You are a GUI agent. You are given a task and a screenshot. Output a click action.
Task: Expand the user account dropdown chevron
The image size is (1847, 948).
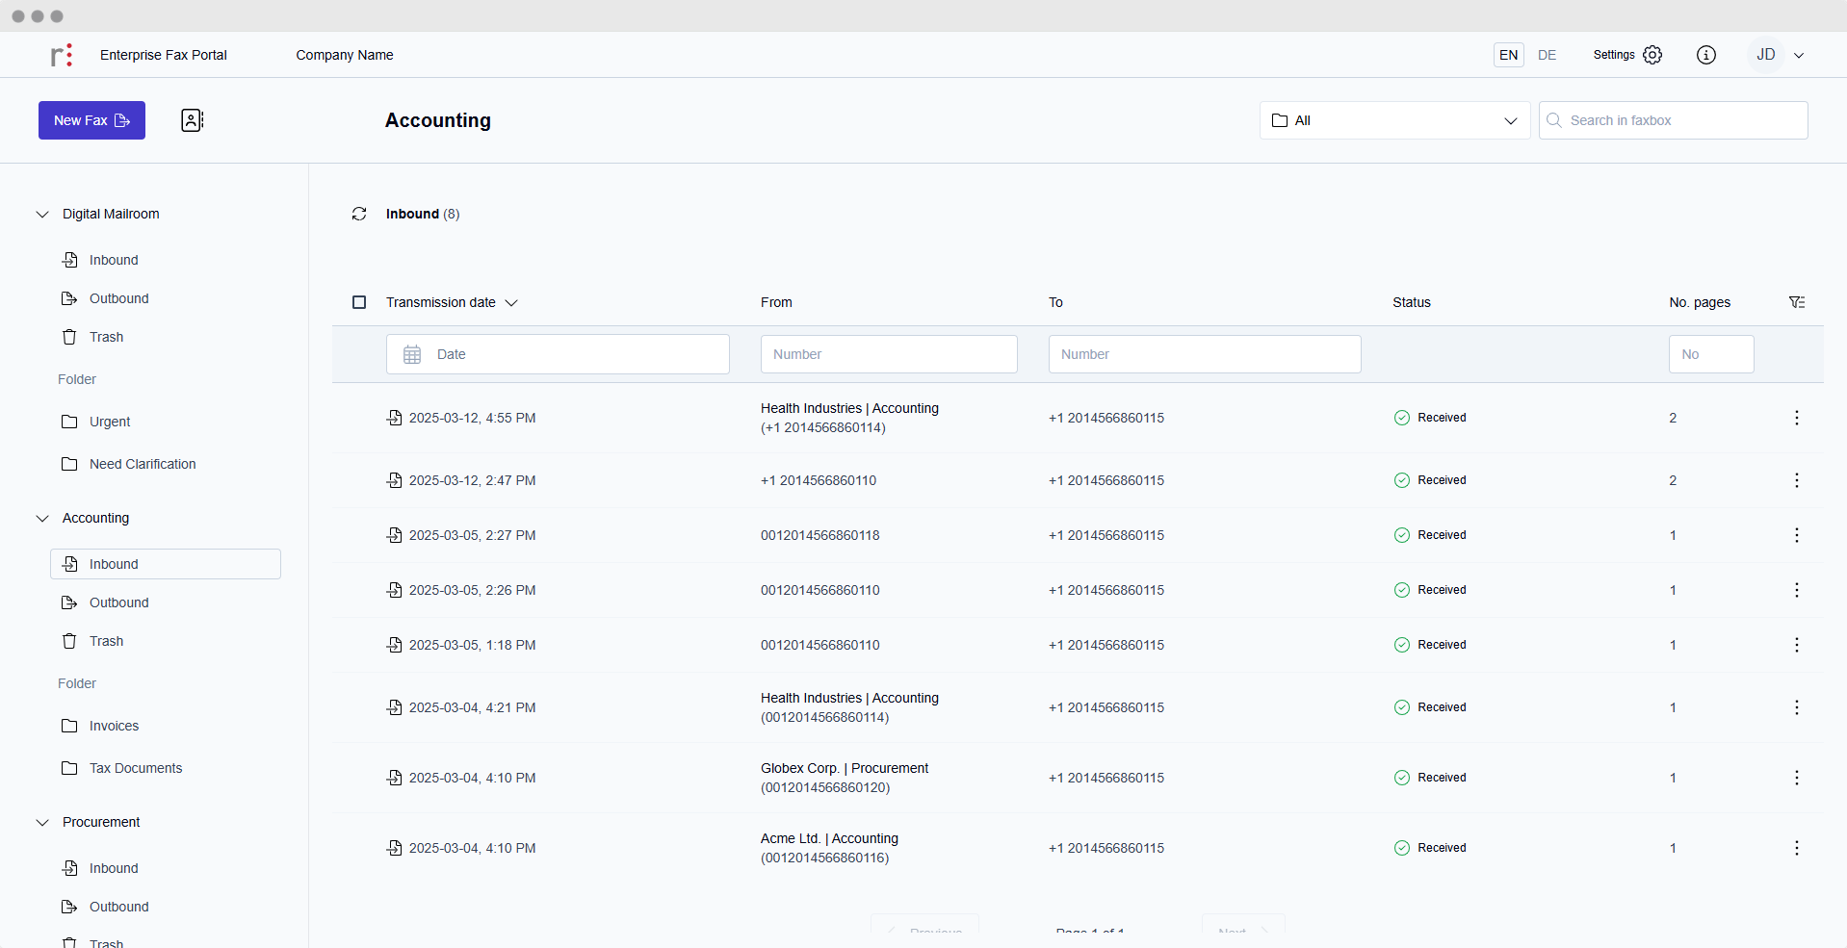1799,56
